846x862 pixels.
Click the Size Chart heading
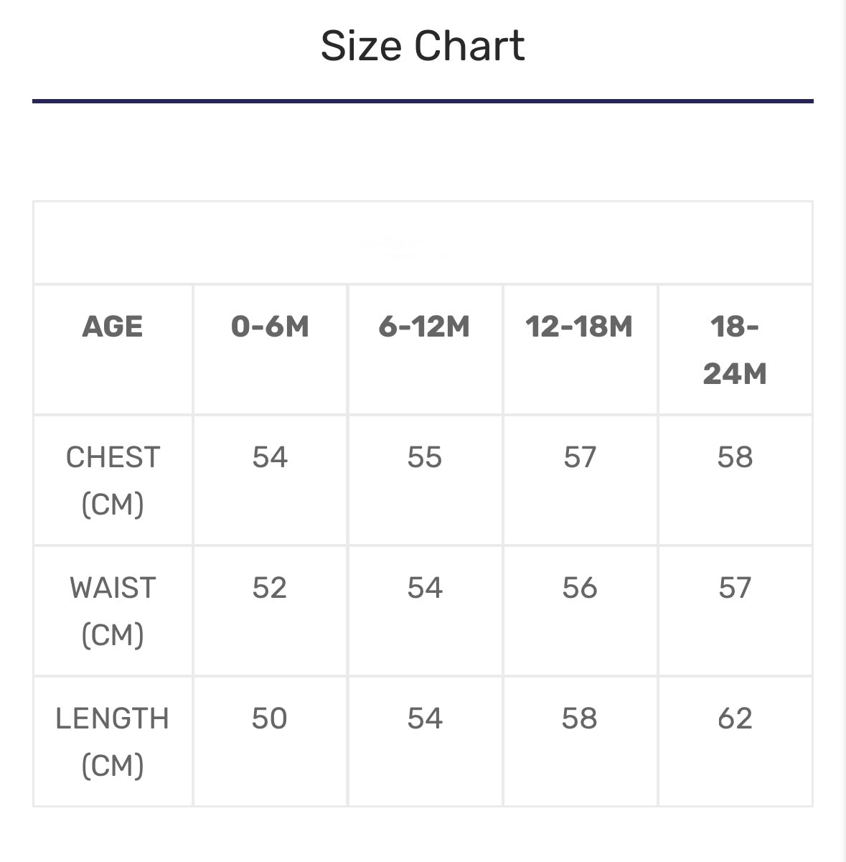coord(423,46)
